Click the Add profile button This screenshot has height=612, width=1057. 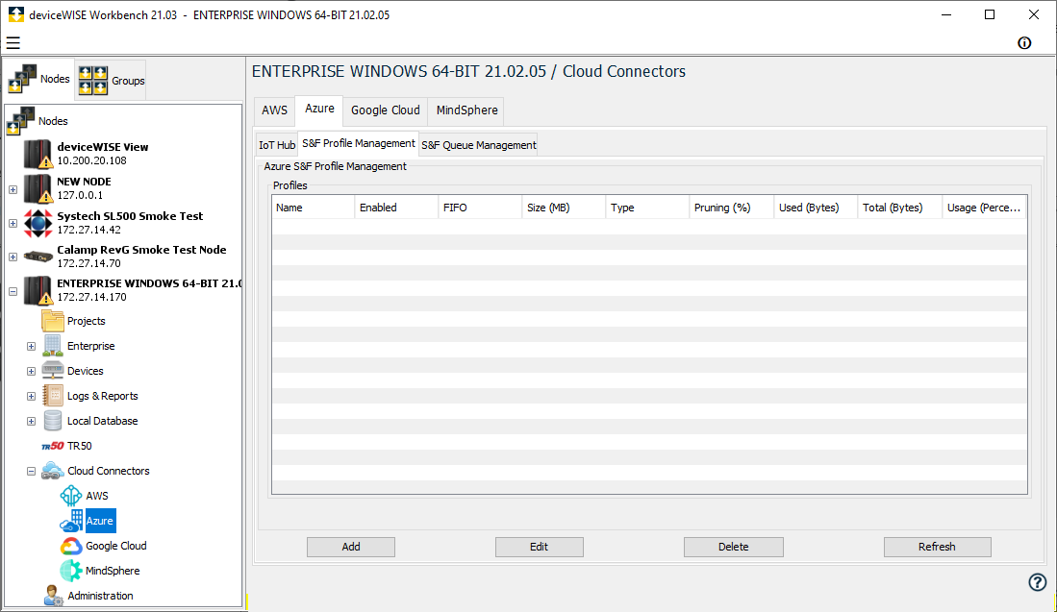tap(350, 547)
